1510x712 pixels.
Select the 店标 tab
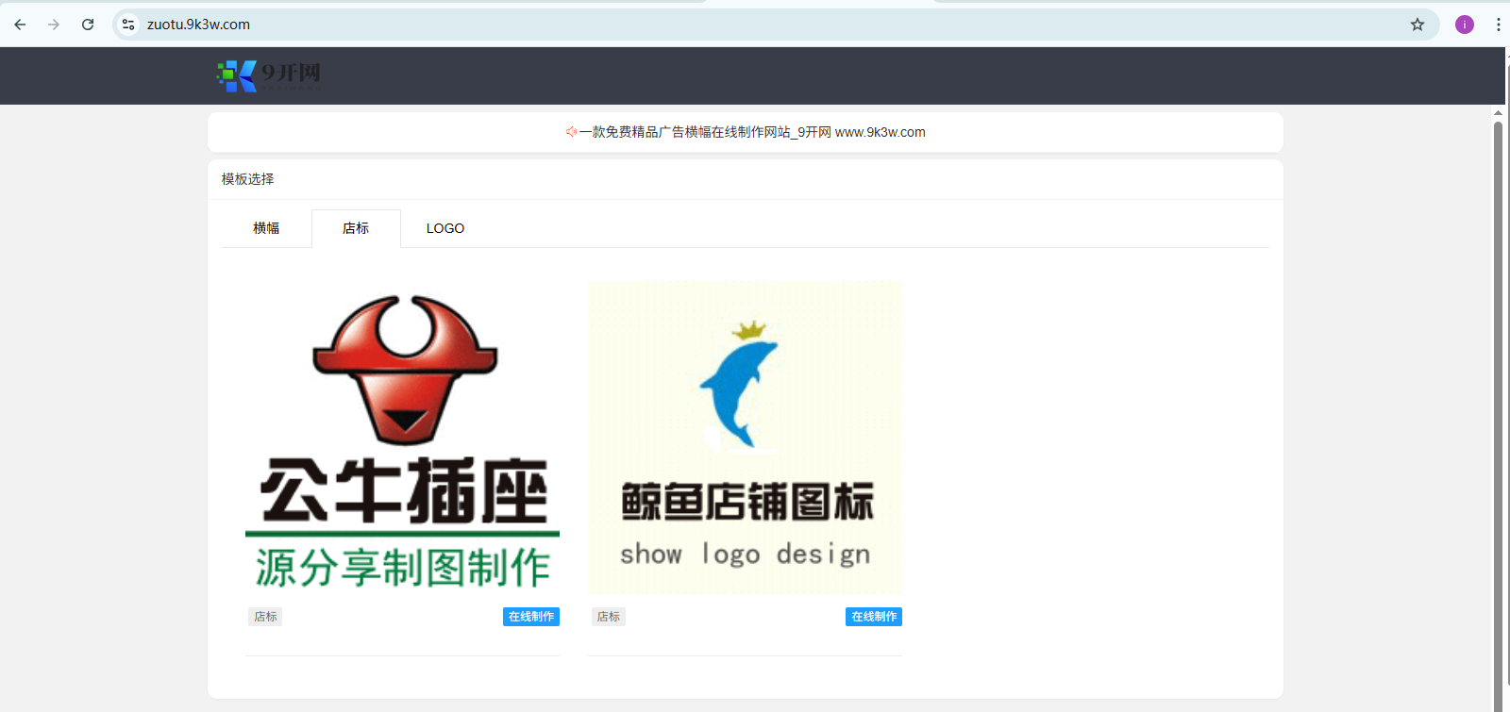click(x=356, y=228)
